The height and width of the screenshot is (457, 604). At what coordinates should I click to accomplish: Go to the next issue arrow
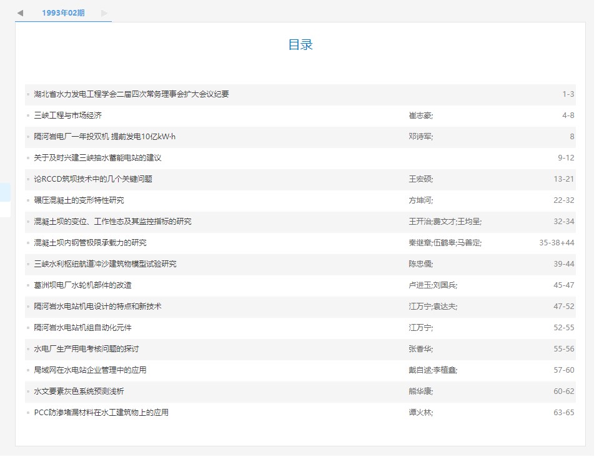104,13
